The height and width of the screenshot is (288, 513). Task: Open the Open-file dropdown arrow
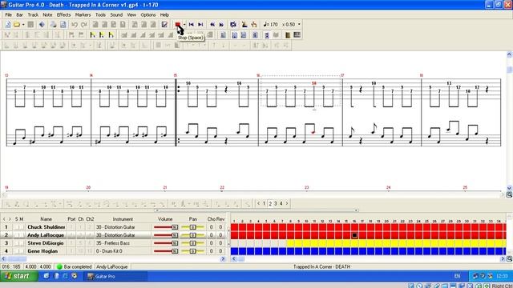point(23,25)
